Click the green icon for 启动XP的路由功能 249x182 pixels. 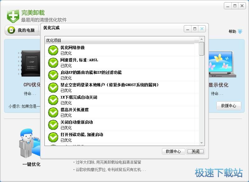coord(53,75)
